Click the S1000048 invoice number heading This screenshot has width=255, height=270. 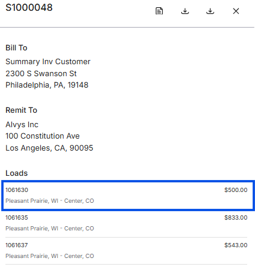click(x=29, y=8)
